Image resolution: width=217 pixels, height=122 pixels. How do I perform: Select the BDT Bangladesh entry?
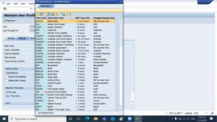point(75,65)
